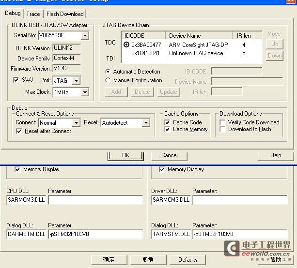Click the ID CODE input field

(x=237, y=71)
